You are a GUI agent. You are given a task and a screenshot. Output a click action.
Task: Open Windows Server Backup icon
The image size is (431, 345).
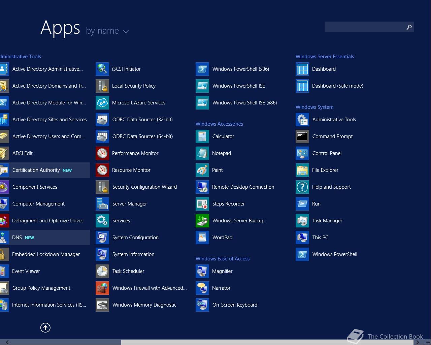point(202,221)
